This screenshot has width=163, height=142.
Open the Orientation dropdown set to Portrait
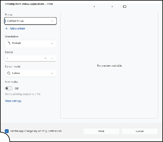click(x=30, y=43)
